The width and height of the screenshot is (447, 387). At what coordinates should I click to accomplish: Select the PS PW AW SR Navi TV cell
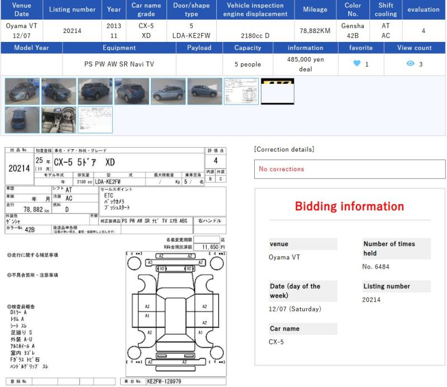point(119,64)
